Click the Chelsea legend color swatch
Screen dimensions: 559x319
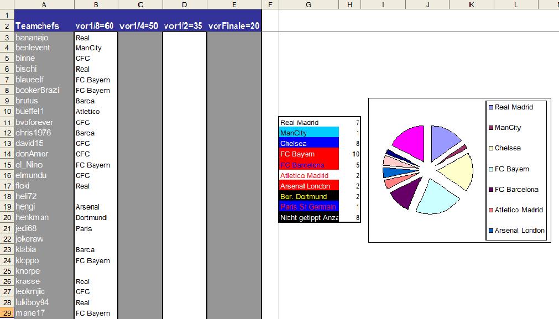[491, 148]
